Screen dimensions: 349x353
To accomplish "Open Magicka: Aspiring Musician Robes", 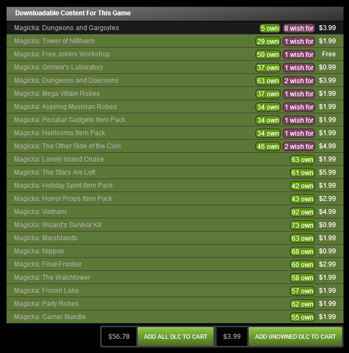I will [x=175, y=107].
